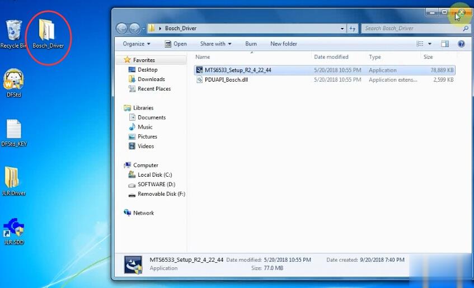Open the address bar previous locations dropdown

click(342, 29)
